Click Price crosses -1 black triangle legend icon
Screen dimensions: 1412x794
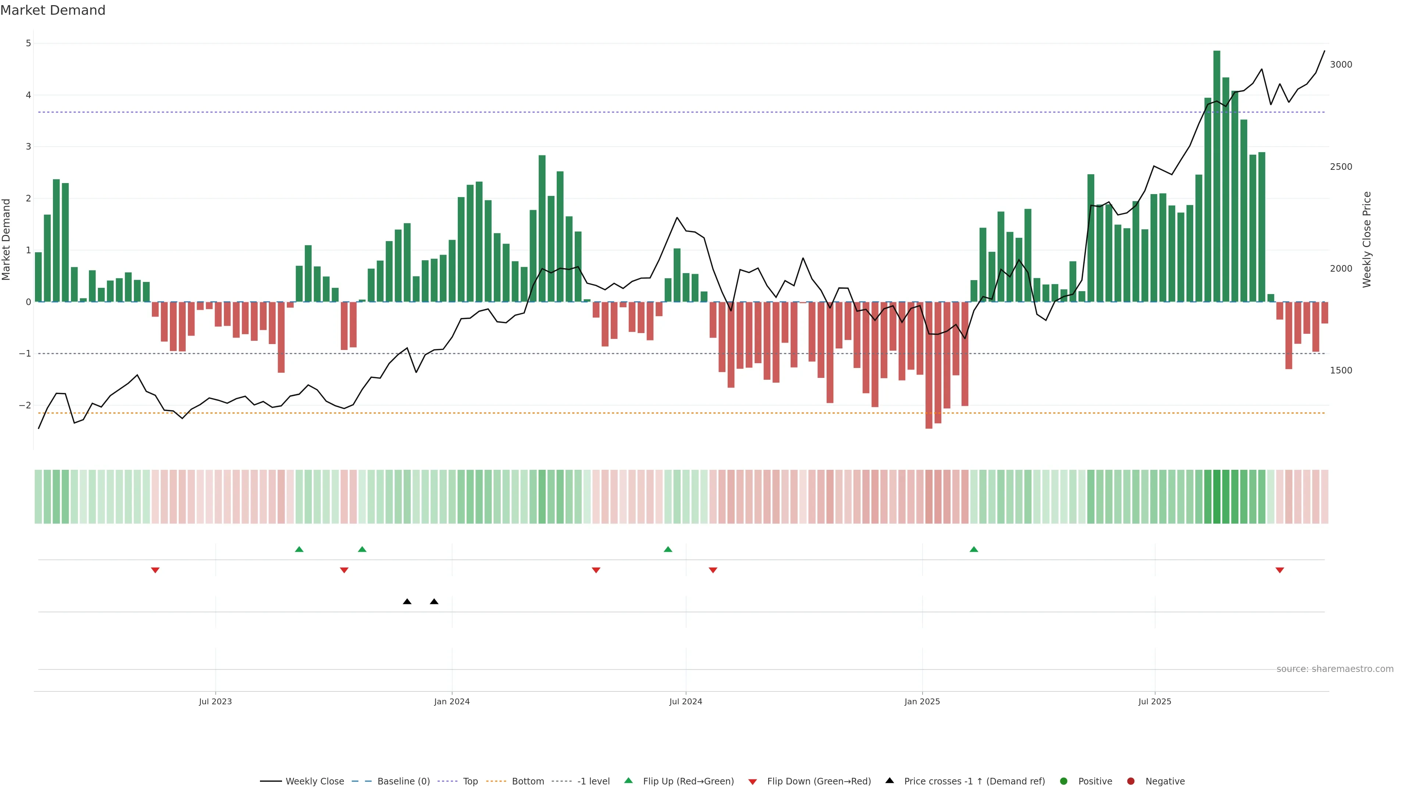(889, 781)
